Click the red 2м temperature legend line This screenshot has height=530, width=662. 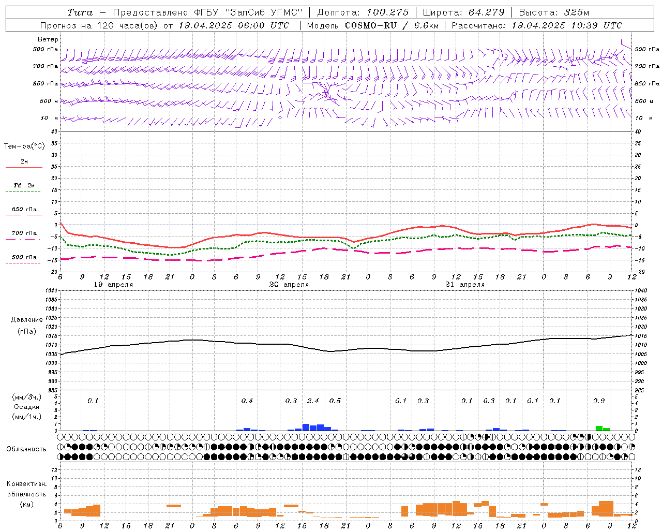coord(24,167)
